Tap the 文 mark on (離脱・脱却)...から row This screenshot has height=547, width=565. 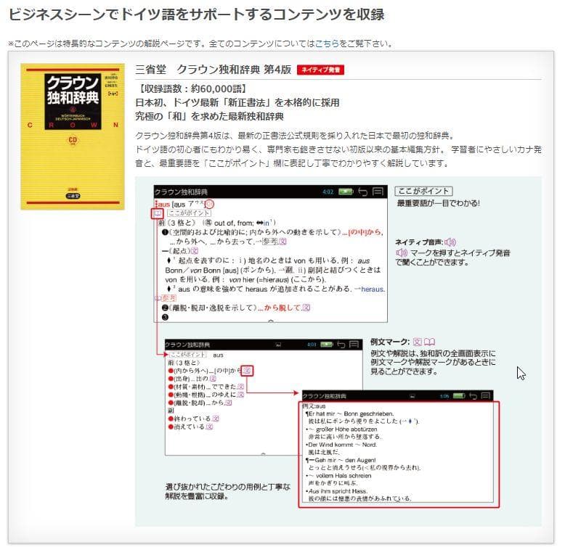click(228, 403)
